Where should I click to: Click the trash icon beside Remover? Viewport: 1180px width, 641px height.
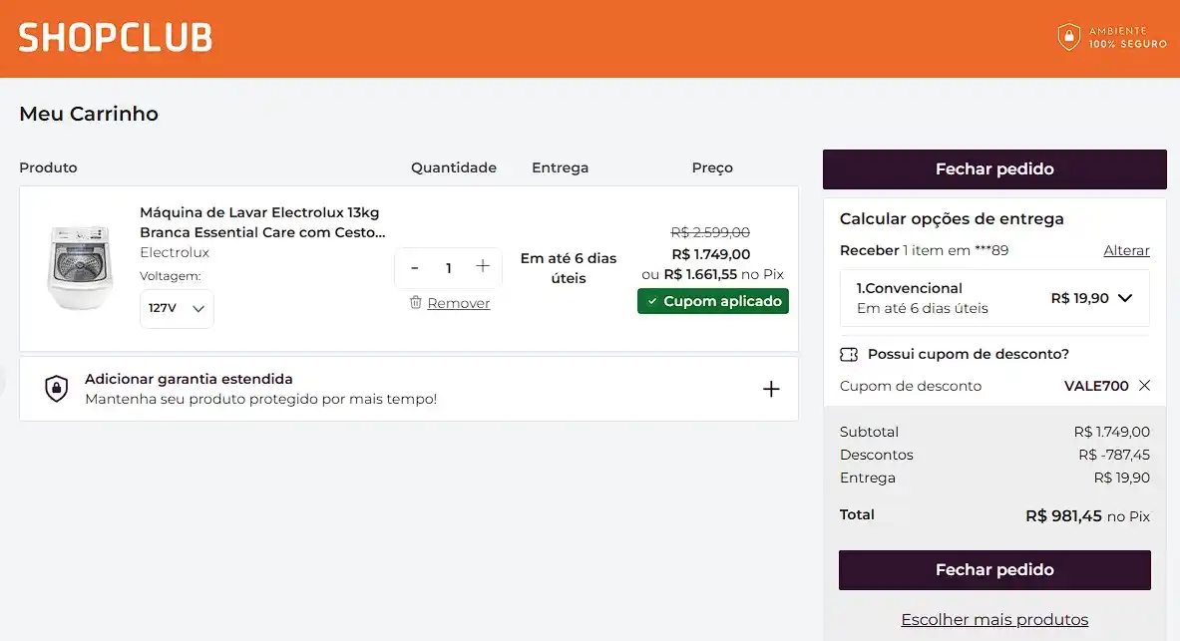tap(416, 302)
